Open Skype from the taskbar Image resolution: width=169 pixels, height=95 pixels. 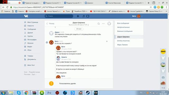19,93
